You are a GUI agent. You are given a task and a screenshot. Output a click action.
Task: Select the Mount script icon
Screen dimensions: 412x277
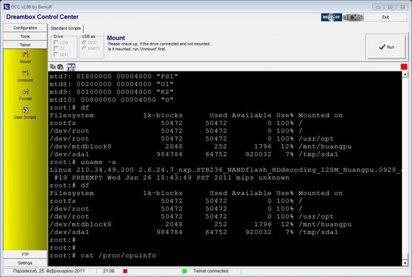point(25,55)
